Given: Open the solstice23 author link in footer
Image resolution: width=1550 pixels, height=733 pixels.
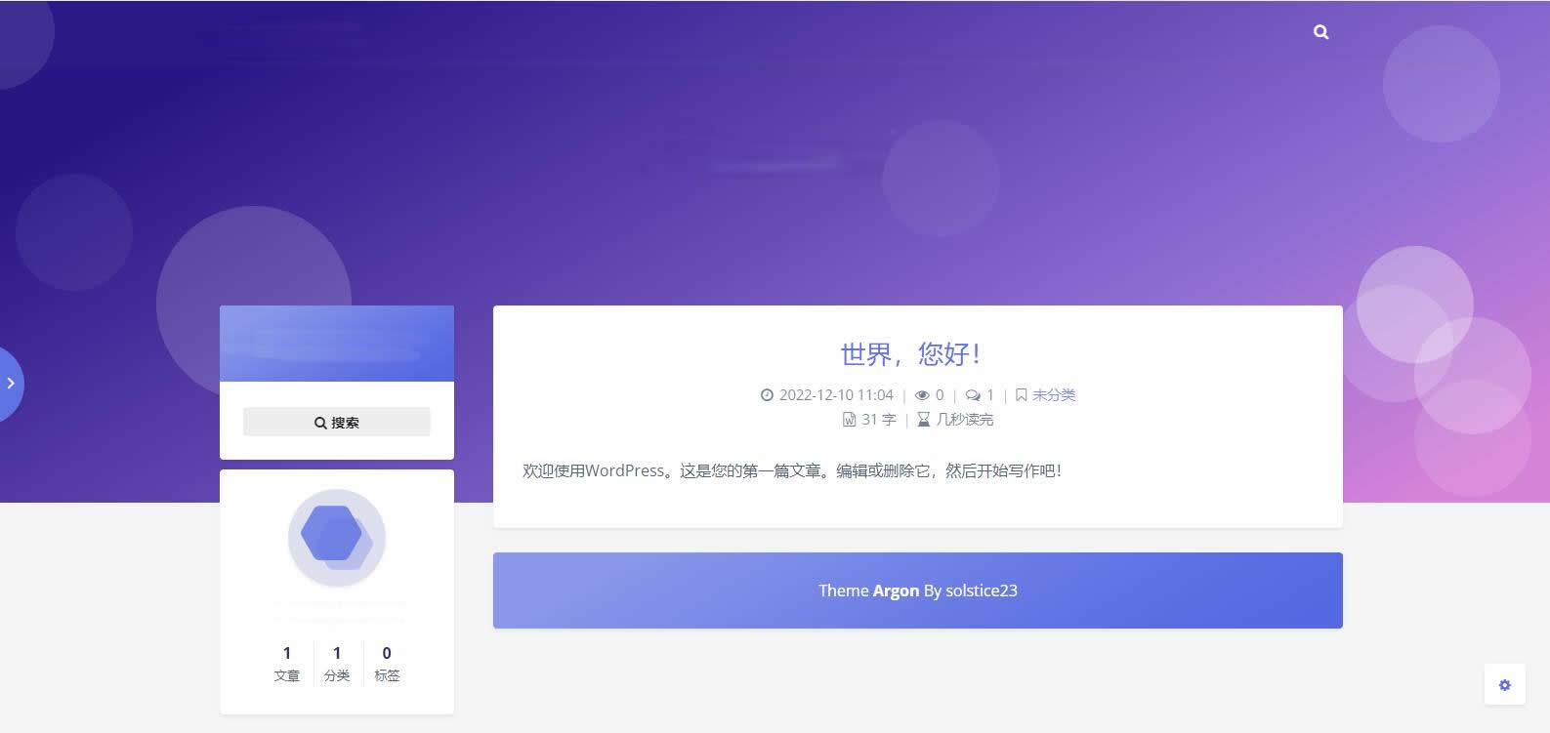Looking at the screenshot, I should click(x=981, y=590).
